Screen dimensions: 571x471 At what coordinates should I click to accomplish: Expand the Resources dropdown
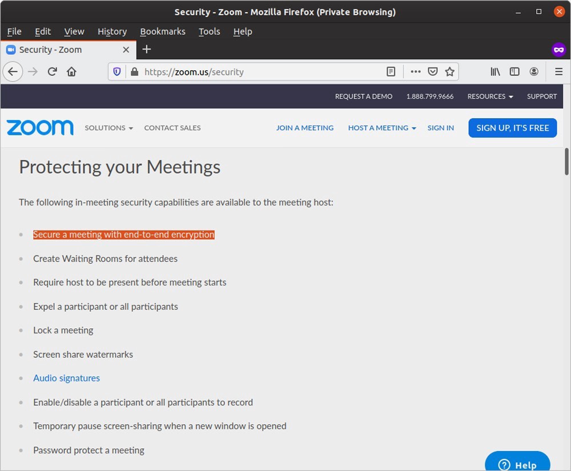490,96
